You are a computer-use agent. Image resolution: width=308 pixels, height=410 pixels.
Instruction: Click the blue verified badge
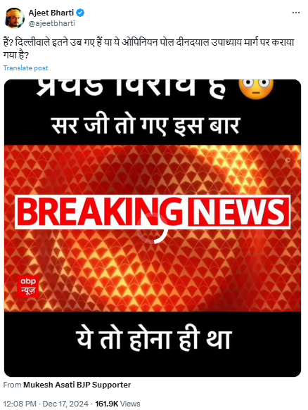[x=80, y=13]
